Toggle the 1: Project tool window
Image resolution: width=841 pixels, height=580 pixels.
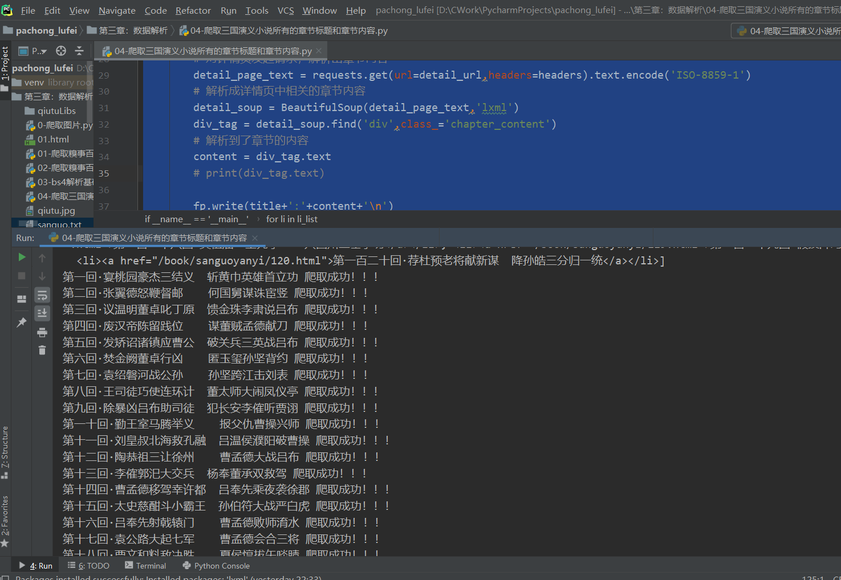coord(5,68)
